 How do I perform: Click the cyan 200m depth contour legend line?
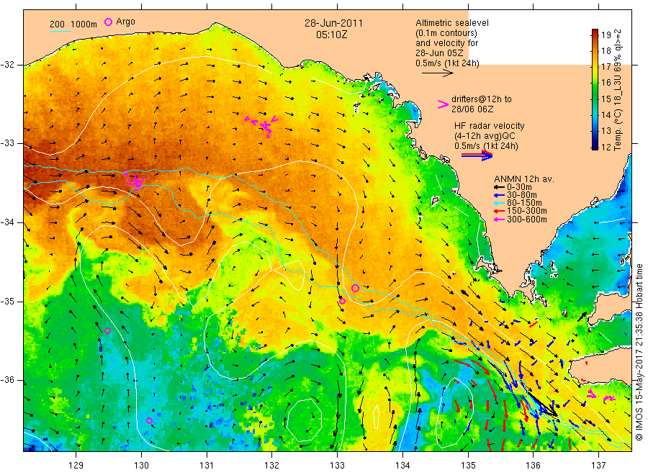[60, 31]
